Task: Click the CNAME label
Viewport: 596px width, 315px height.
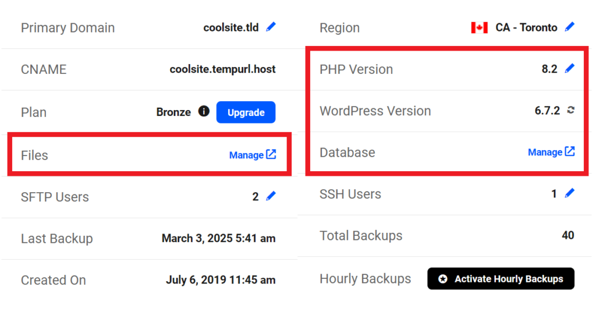Action: pos(44,69)
